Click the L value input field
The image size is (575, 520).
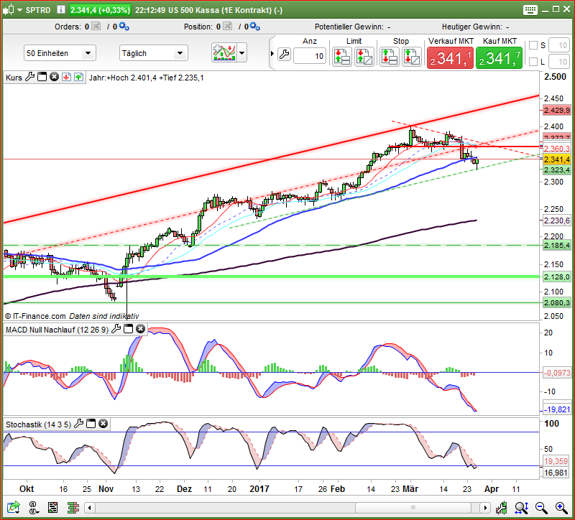click(559, 62)
